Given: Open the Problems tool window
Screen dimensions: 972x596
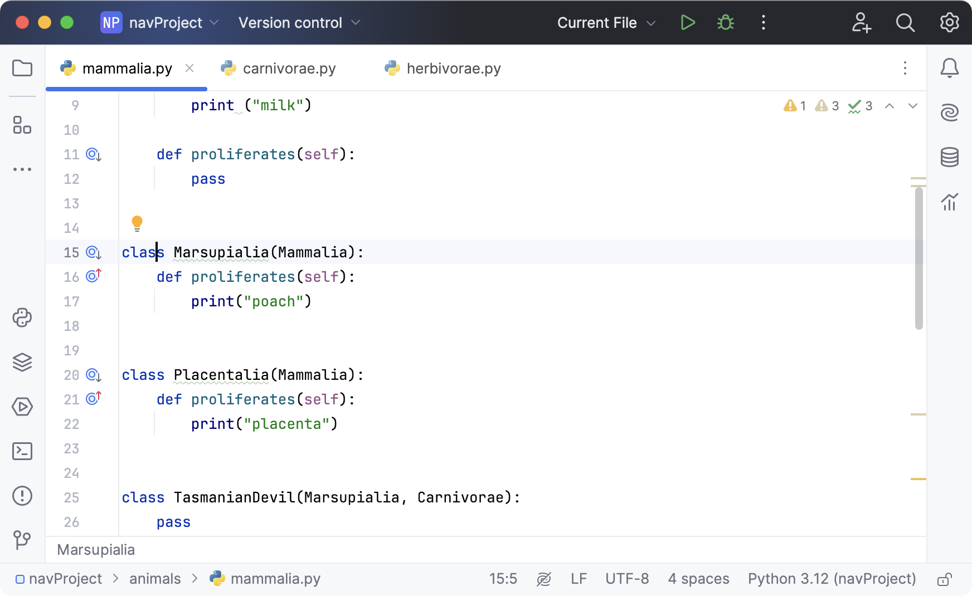Looking at the screenshot, I should click(22, 496).
